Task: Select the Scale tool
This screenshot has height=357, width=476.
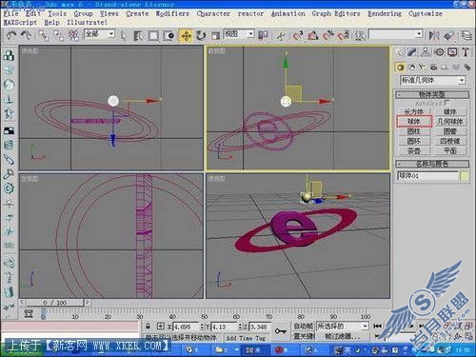Action: [215, 35]
